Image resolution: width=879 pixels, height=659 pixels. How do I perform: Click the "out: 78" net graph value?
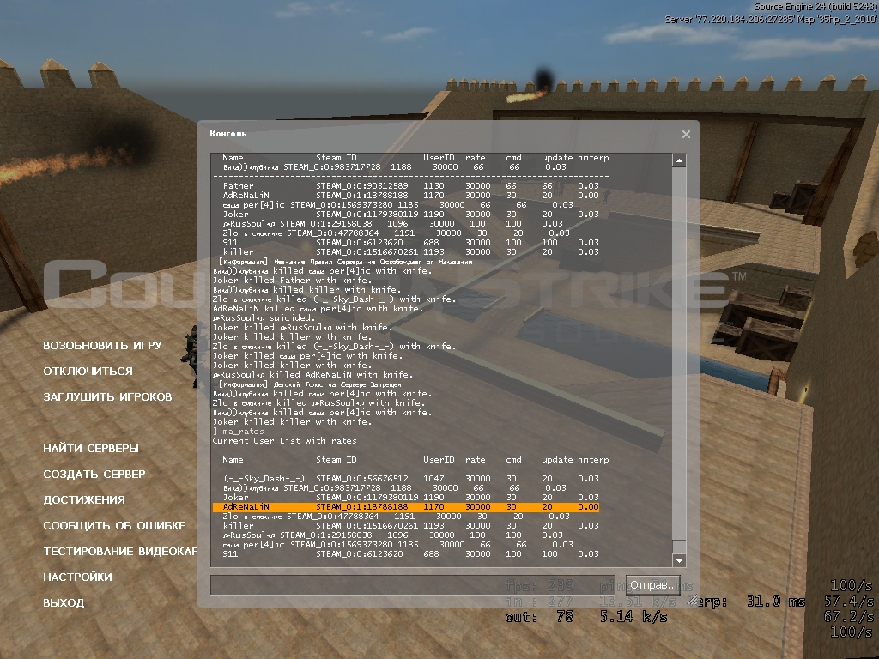(x=539, y=616)
